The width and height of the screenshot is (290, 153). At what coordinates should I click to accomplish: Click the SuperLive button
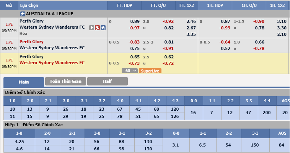pyautogui.click(x=150, y=71)
